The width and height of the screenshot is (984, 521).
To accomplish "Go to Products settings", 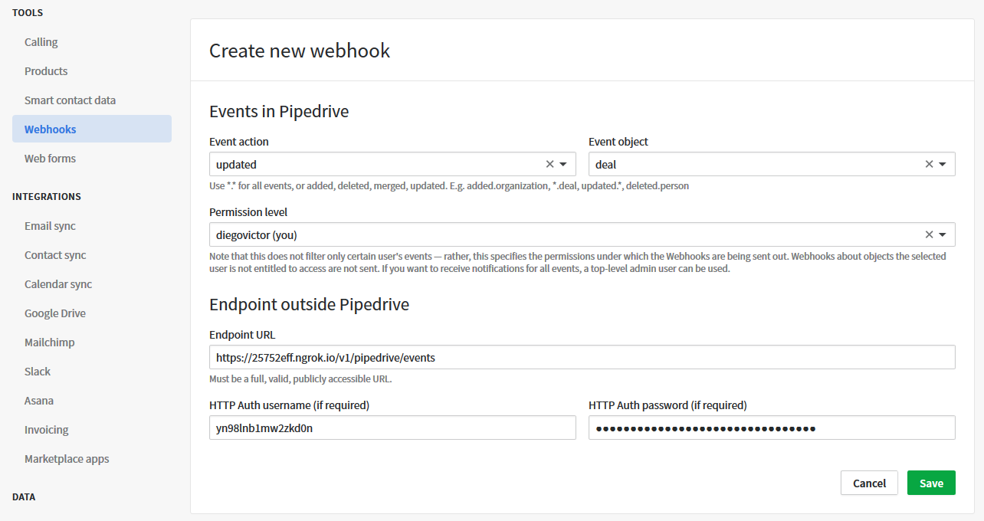I will click(x=46, y=71).
